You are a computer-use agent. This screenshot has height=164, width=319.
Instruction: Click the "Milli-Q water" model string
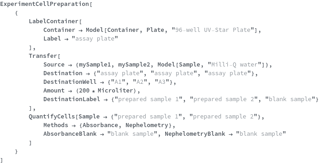[x=235, y=65]
